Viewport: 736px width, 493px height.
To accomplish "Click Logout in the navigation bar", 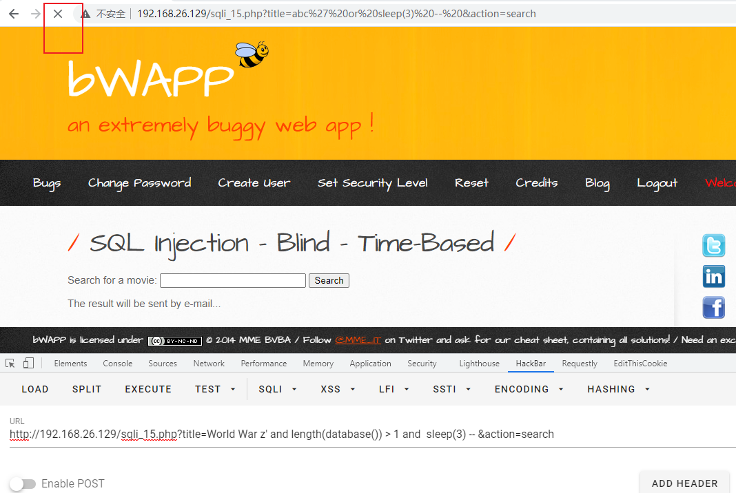I will 657,183.
